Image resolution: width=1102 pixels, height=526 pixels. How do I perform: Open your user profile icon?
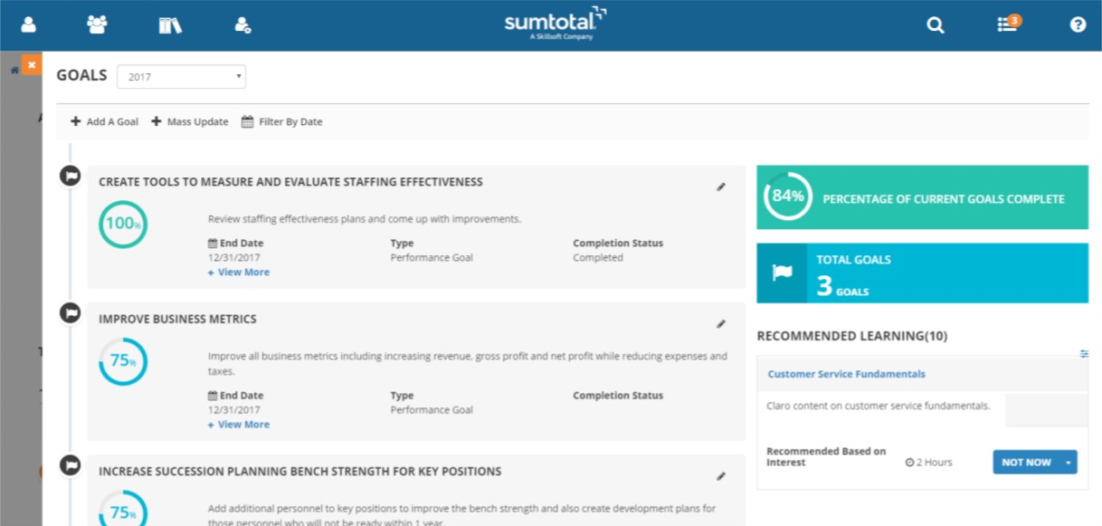pyautogui.click(x=27, y=24)
